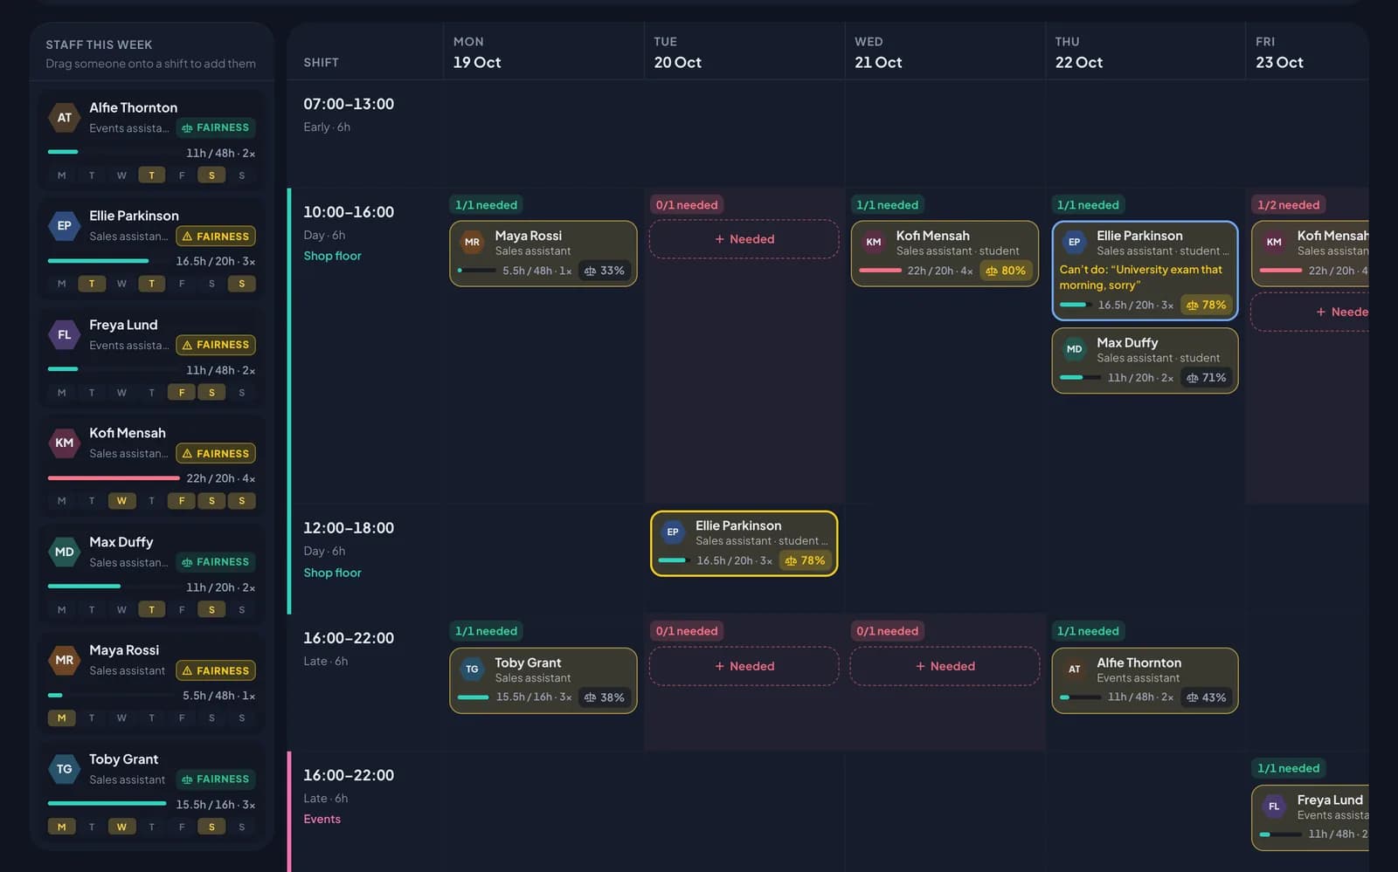Click the 78% fairness badge on Ellie Parkinson's Tuesday shift

coord(805,560)
